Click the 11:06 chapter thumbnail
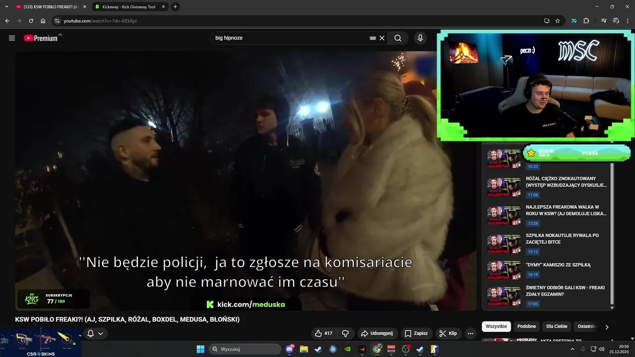 coord(504,187)
